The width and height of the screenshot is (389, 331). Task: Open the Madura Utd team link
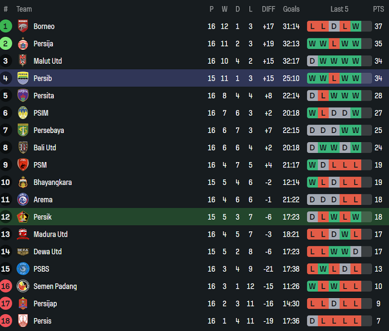pos(50,234)
